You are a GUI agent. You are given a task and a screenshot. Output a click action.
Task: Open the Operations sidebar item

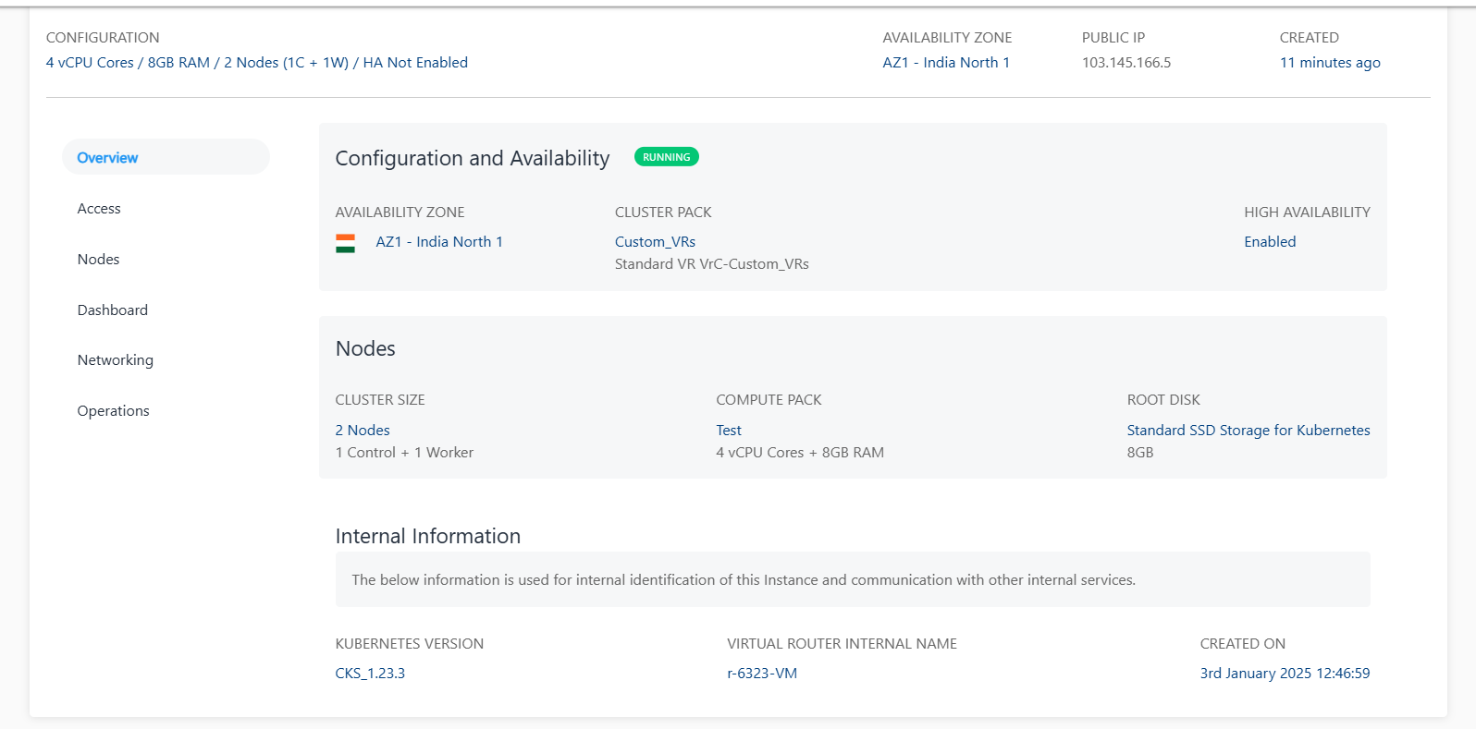[113, 411]
